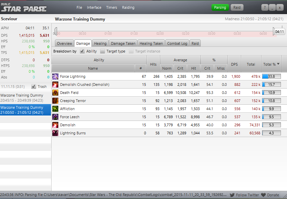This screenshot has width=287, height=199.
Task: Sort by Crit percent column header
Action: (x=207, y=68)
